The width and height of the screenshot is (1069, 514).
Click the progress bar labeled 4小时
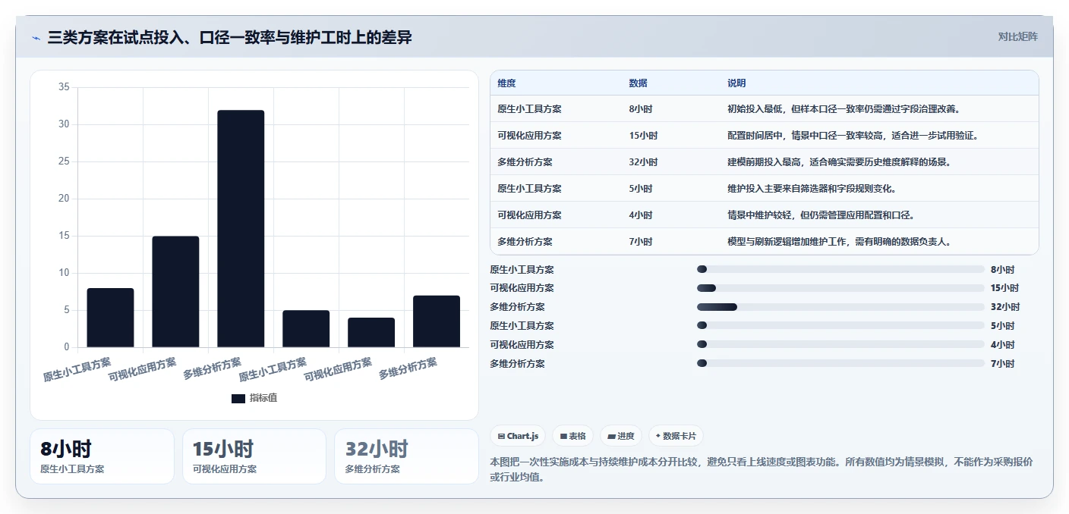tap(840, 345)
